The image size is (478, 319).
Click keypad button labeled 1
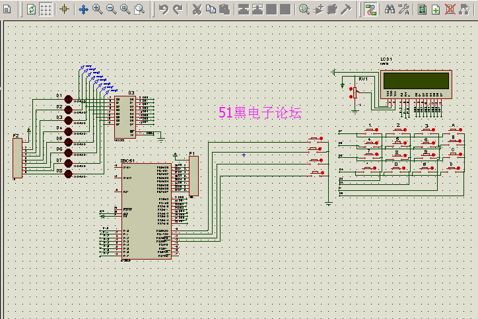coord(371,131)
